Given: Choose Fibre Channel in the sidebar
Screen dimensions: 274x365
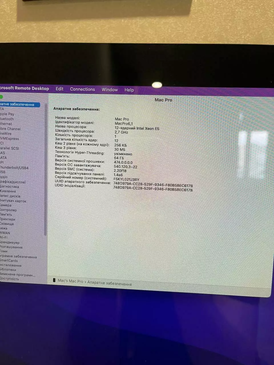Looking at the screenshot, I should (11, 129).
